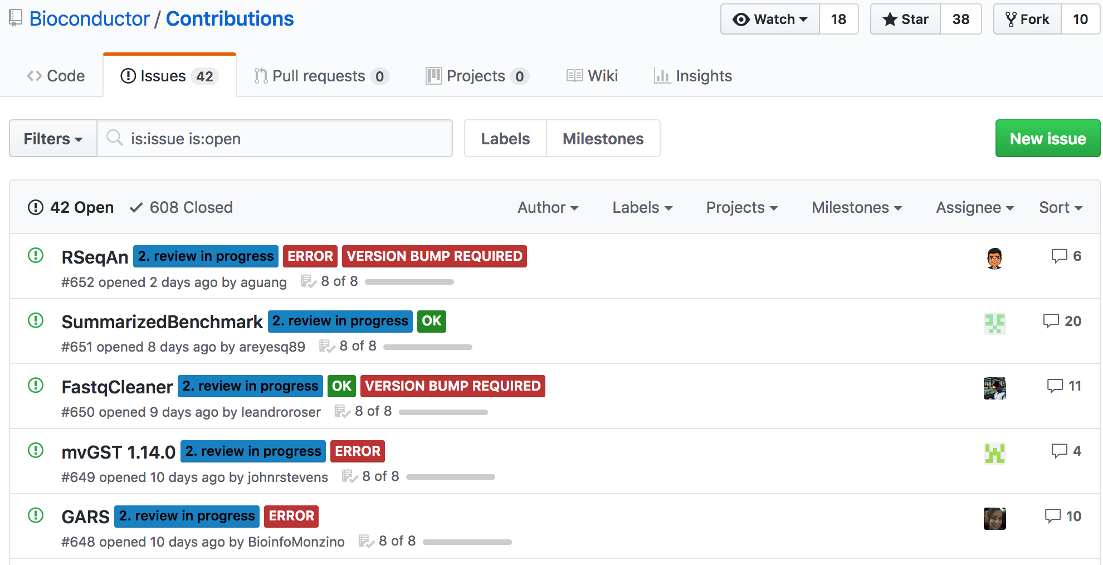The height and width of the screenshot is (565, 1103).
Task: Show 42 Open issues
Action: (x=71, y=207)
